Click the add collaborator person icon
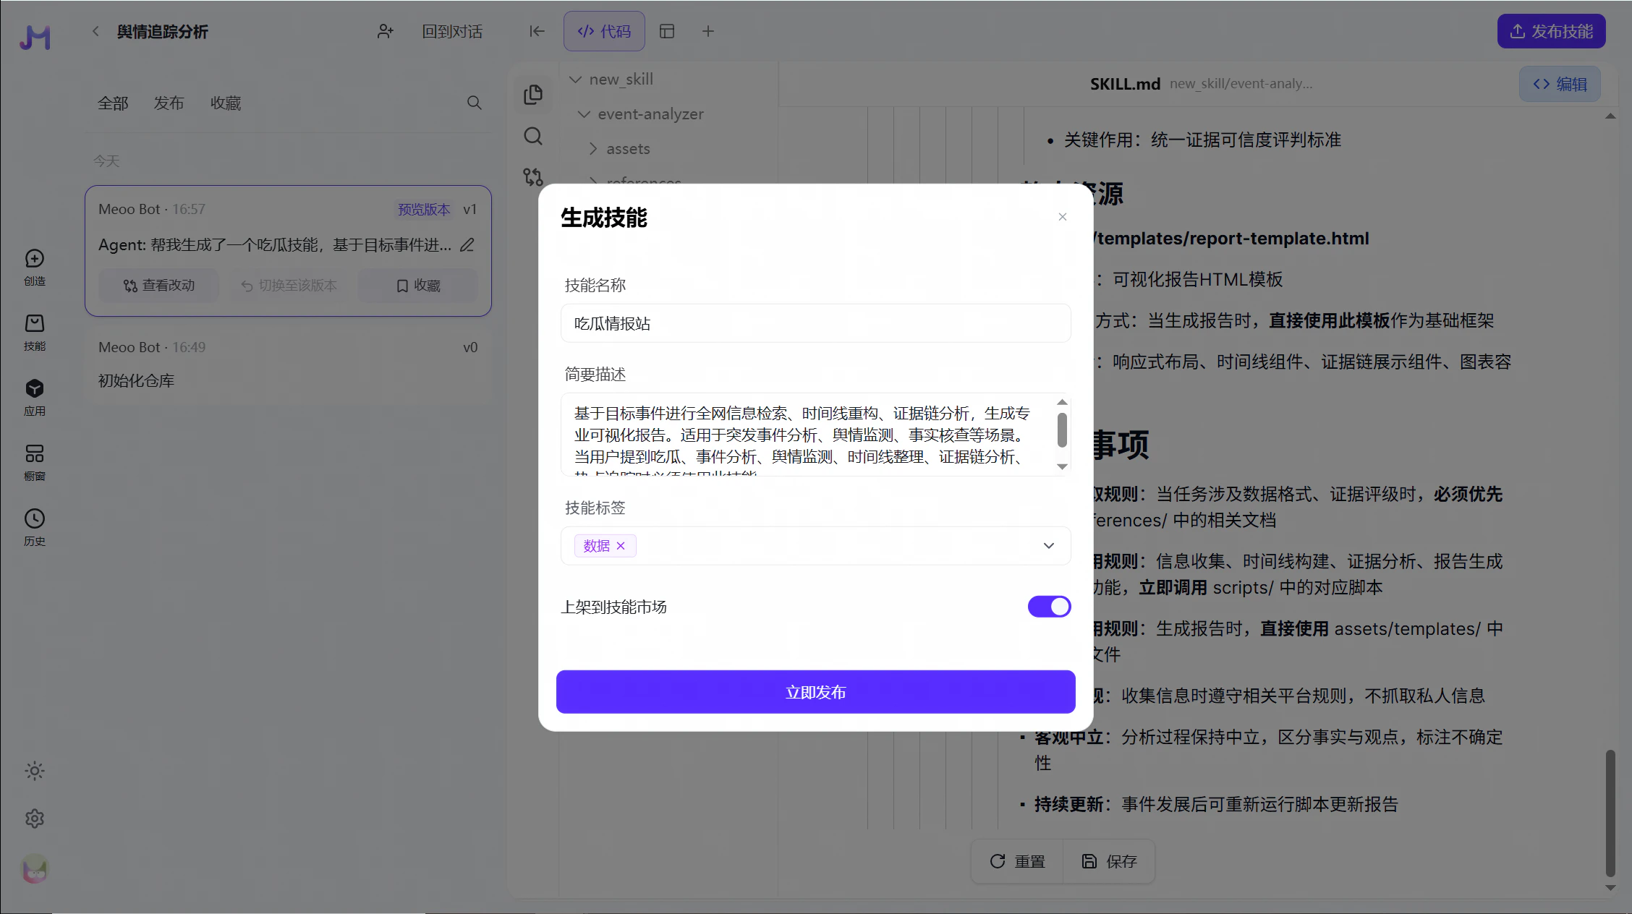Viewport: 1632px width, 914px height. (x=385, y=31)
